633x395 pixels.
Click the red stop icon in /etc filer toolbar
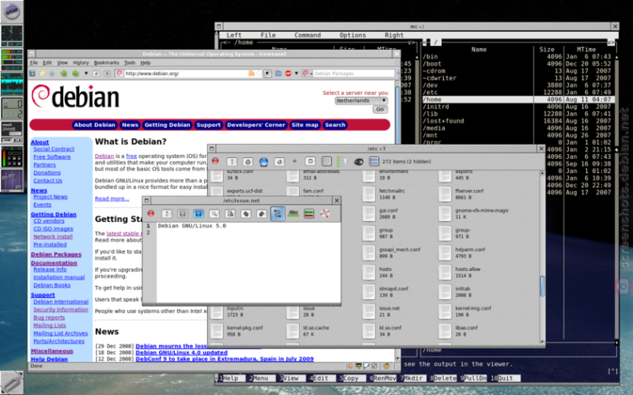pyautogui.click(x=215, y=161)
